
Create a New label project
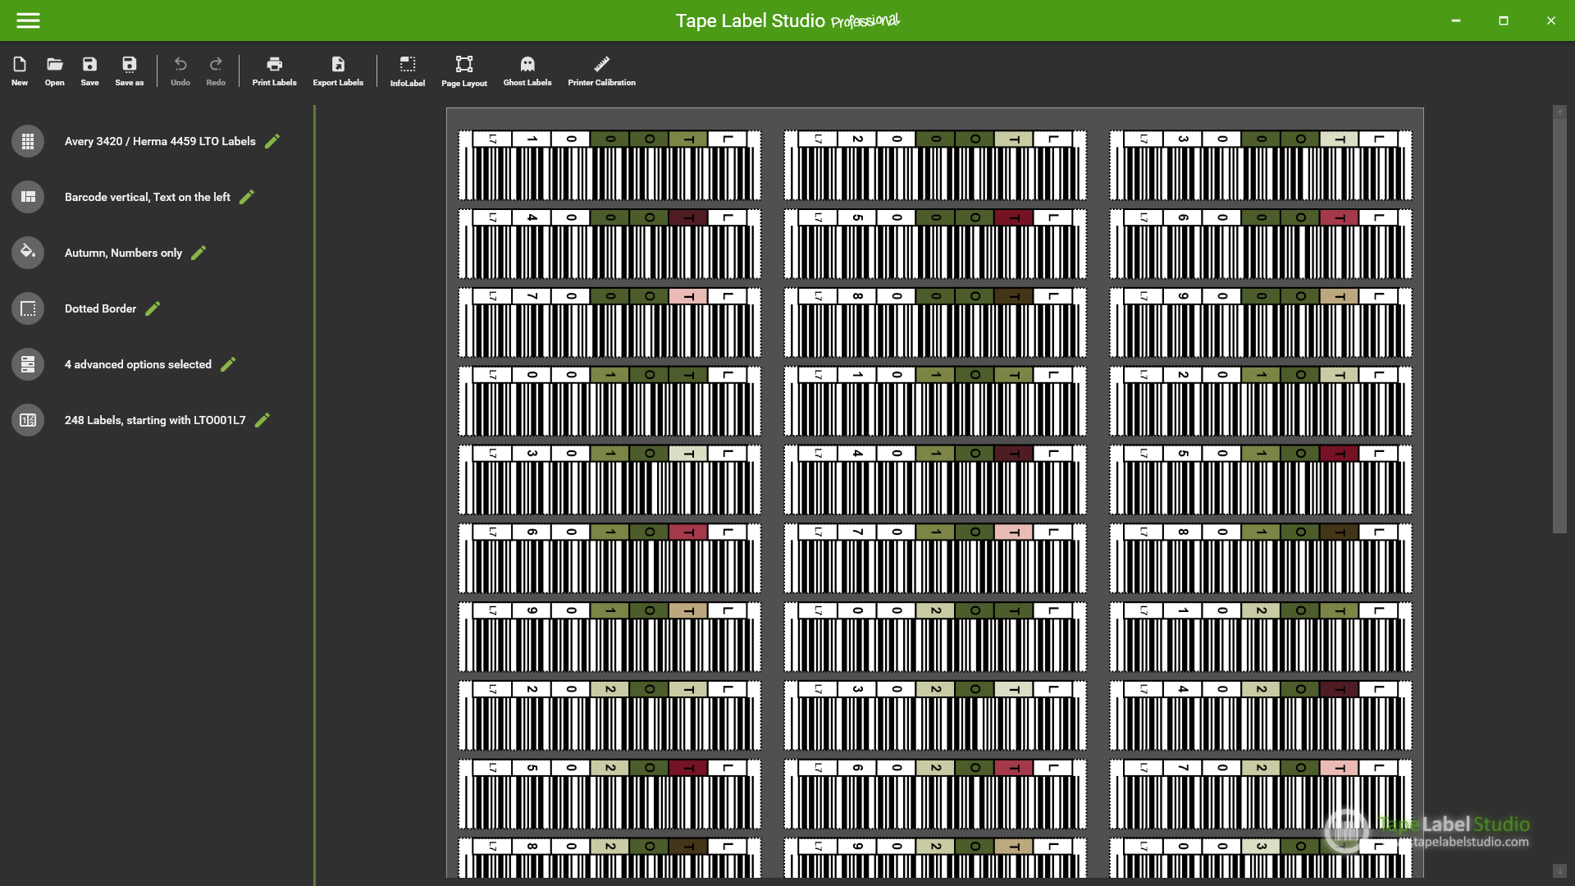pos(20,71)
